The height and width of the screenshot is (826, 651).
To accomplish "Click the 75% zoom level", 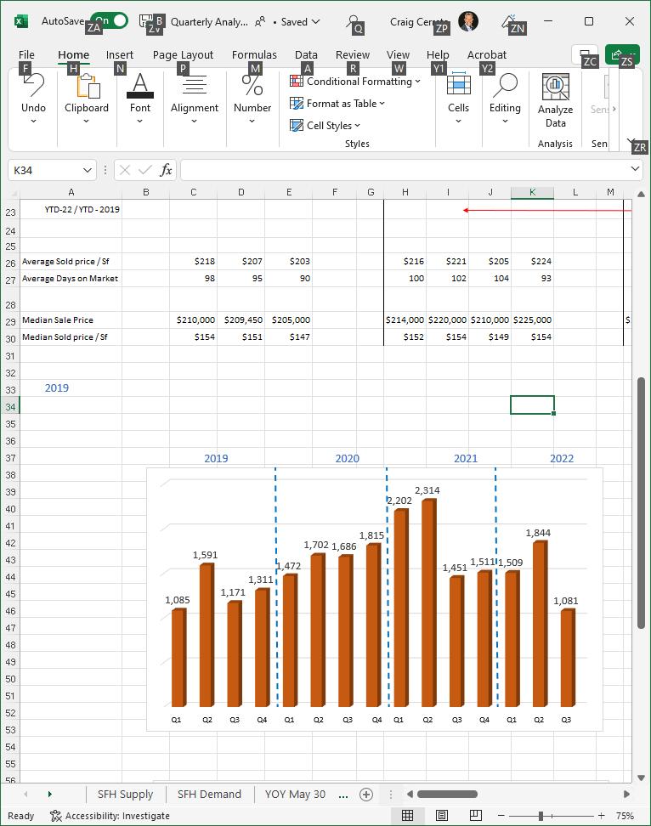I will click(x=626, y=816).
